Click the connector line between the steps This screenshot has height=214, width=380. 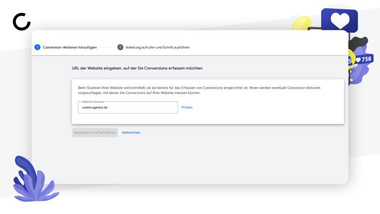107,47
